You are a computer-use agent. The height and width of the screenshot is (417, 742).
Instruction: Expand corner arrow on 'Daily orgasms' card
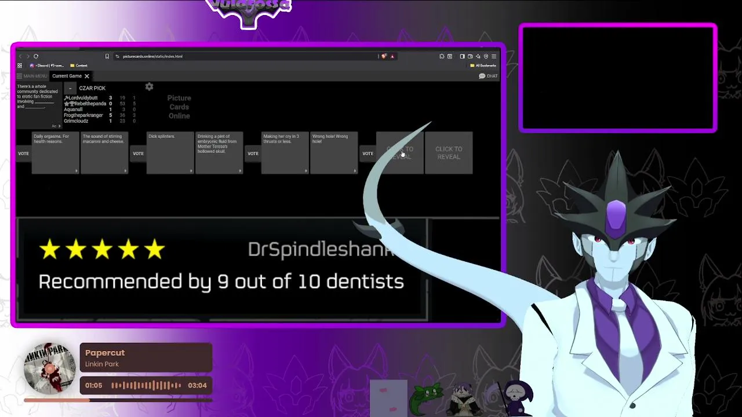coord(76,171)
